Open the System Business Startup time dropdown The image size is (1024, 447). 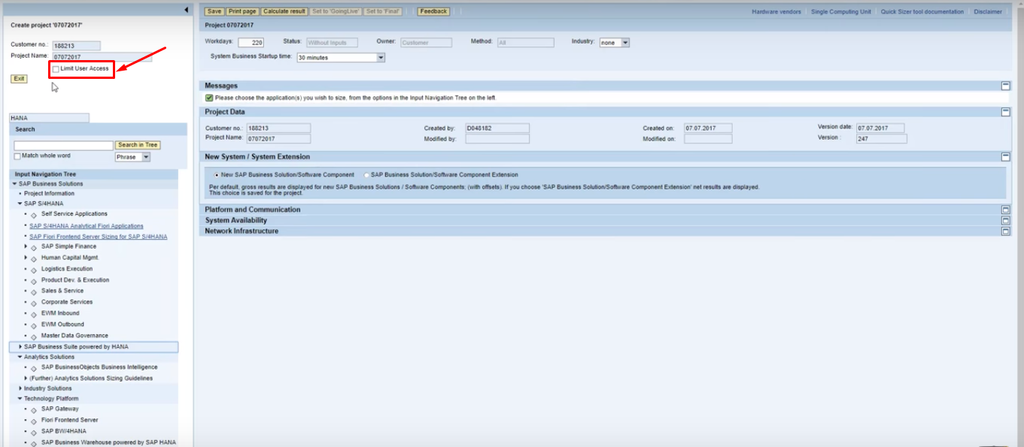(x=381, y=56)
